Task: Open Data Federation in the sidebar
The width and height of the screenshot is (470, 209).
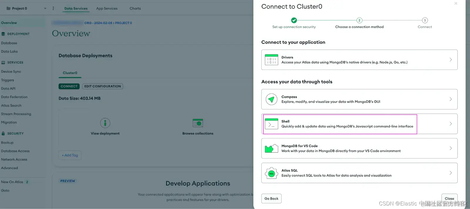Action: point(14,97)
